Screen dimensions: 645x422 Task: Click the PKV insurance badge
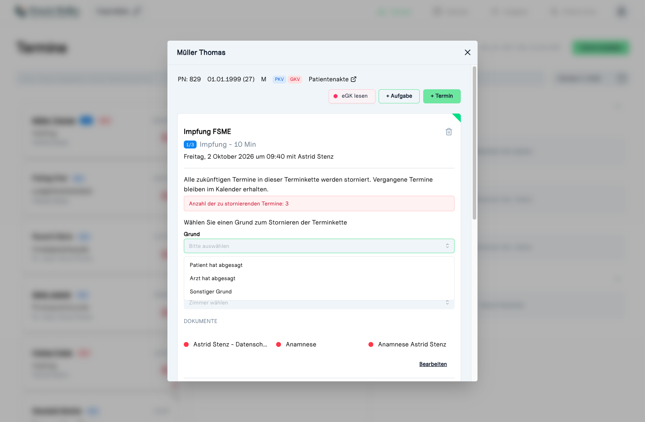[x=279, y=80]
